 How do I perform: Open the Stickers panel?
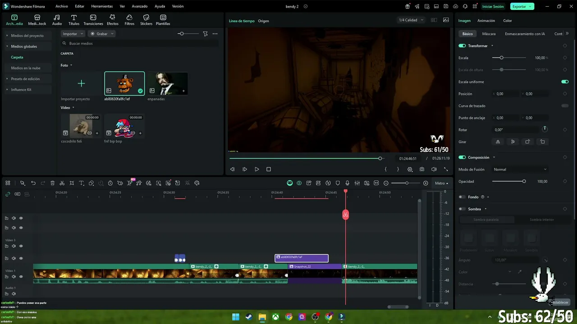146,20
